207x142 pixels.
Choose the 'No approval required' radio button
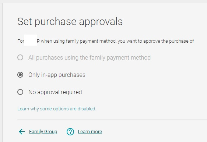click(20, 92)
